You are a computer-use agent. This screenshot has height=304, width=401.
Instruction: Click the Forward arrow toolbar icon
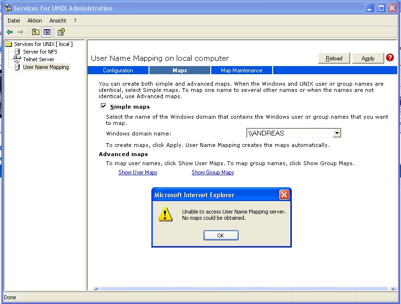pos(21,32)
